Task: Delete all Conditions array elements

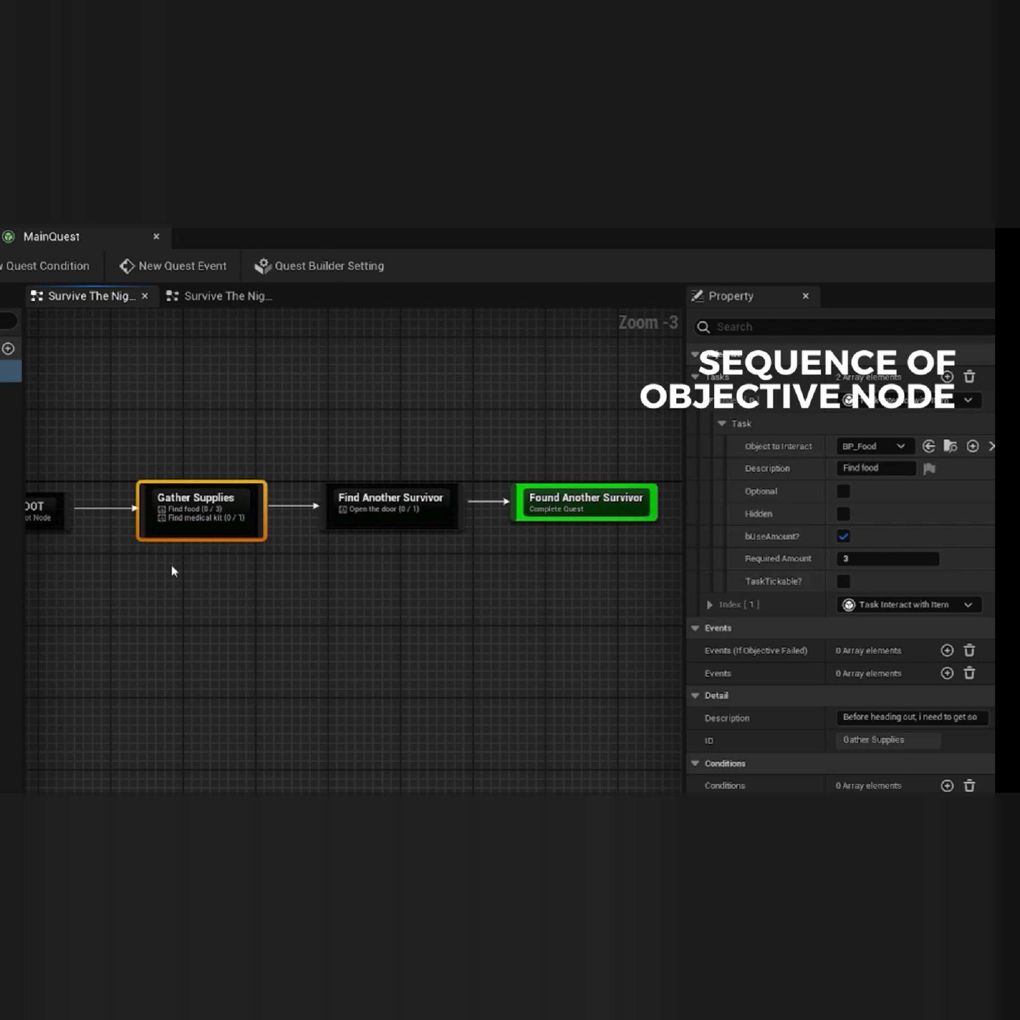Action: [x=969, y=786]
